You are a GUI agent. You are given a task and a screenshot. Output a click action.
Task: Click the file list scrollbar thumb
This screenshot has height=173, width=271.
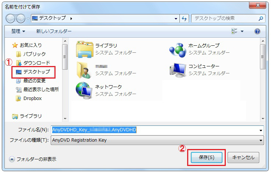(263, 57)
